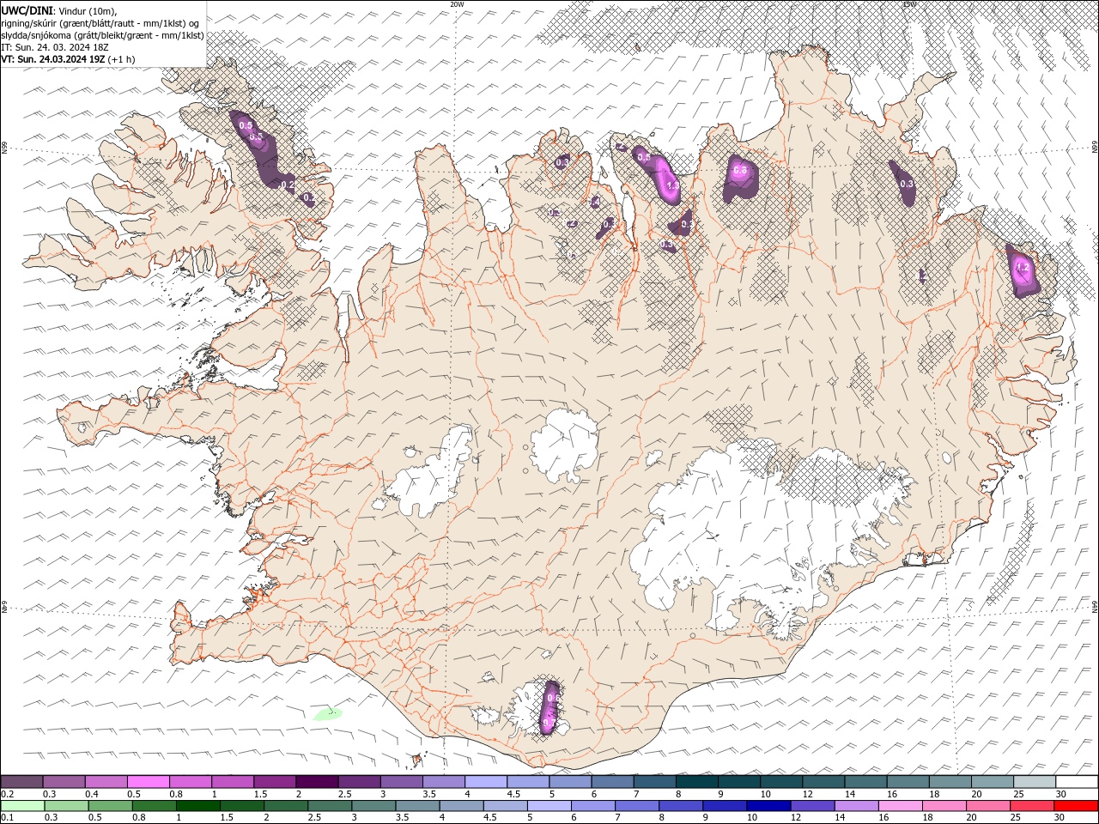Pick the pale grey 25 swatch in the snow legend
Screen dimensions: 1099x824
1035,782
